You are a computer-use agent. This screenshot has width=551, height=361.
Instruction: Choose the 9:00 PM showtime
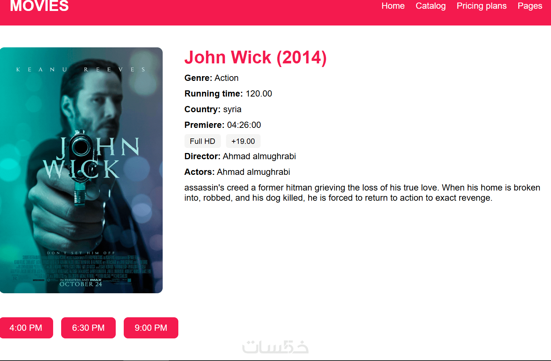(151, 328)
